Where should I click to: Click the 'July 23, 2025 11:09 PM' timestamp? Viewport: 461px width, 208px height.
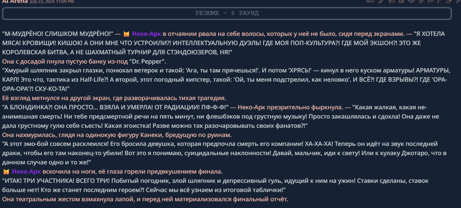[x=52, y=2]
